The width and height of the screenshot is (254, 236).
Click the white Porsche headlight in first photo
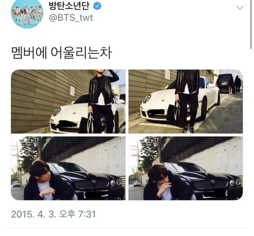[x=57, y=111]
